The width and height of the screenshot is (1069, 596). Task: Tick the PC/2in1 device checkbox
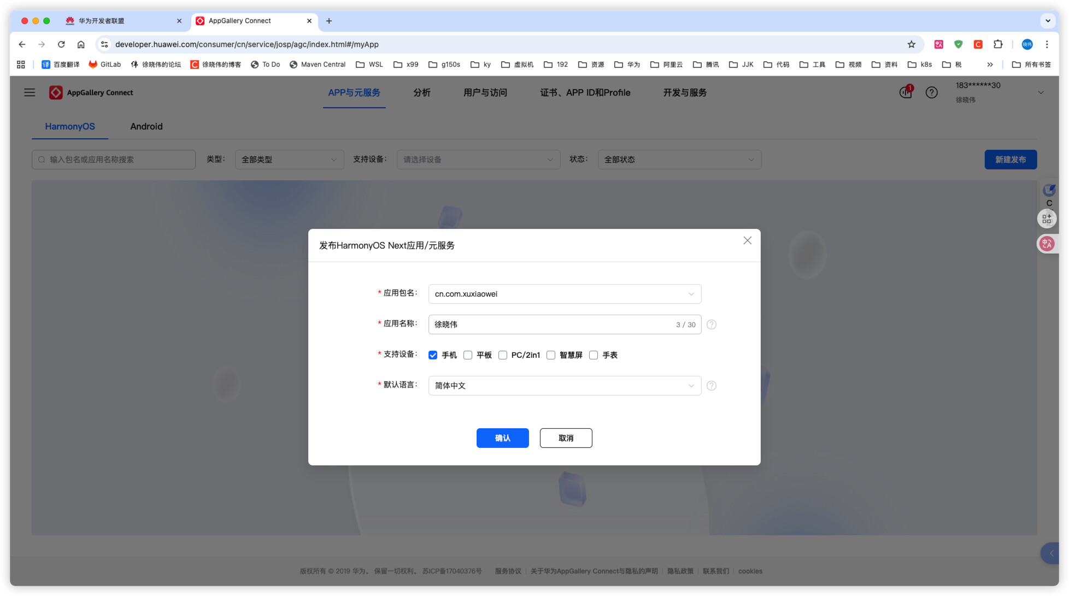click(503, 355)
